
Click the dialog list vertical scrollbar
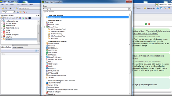130,45
